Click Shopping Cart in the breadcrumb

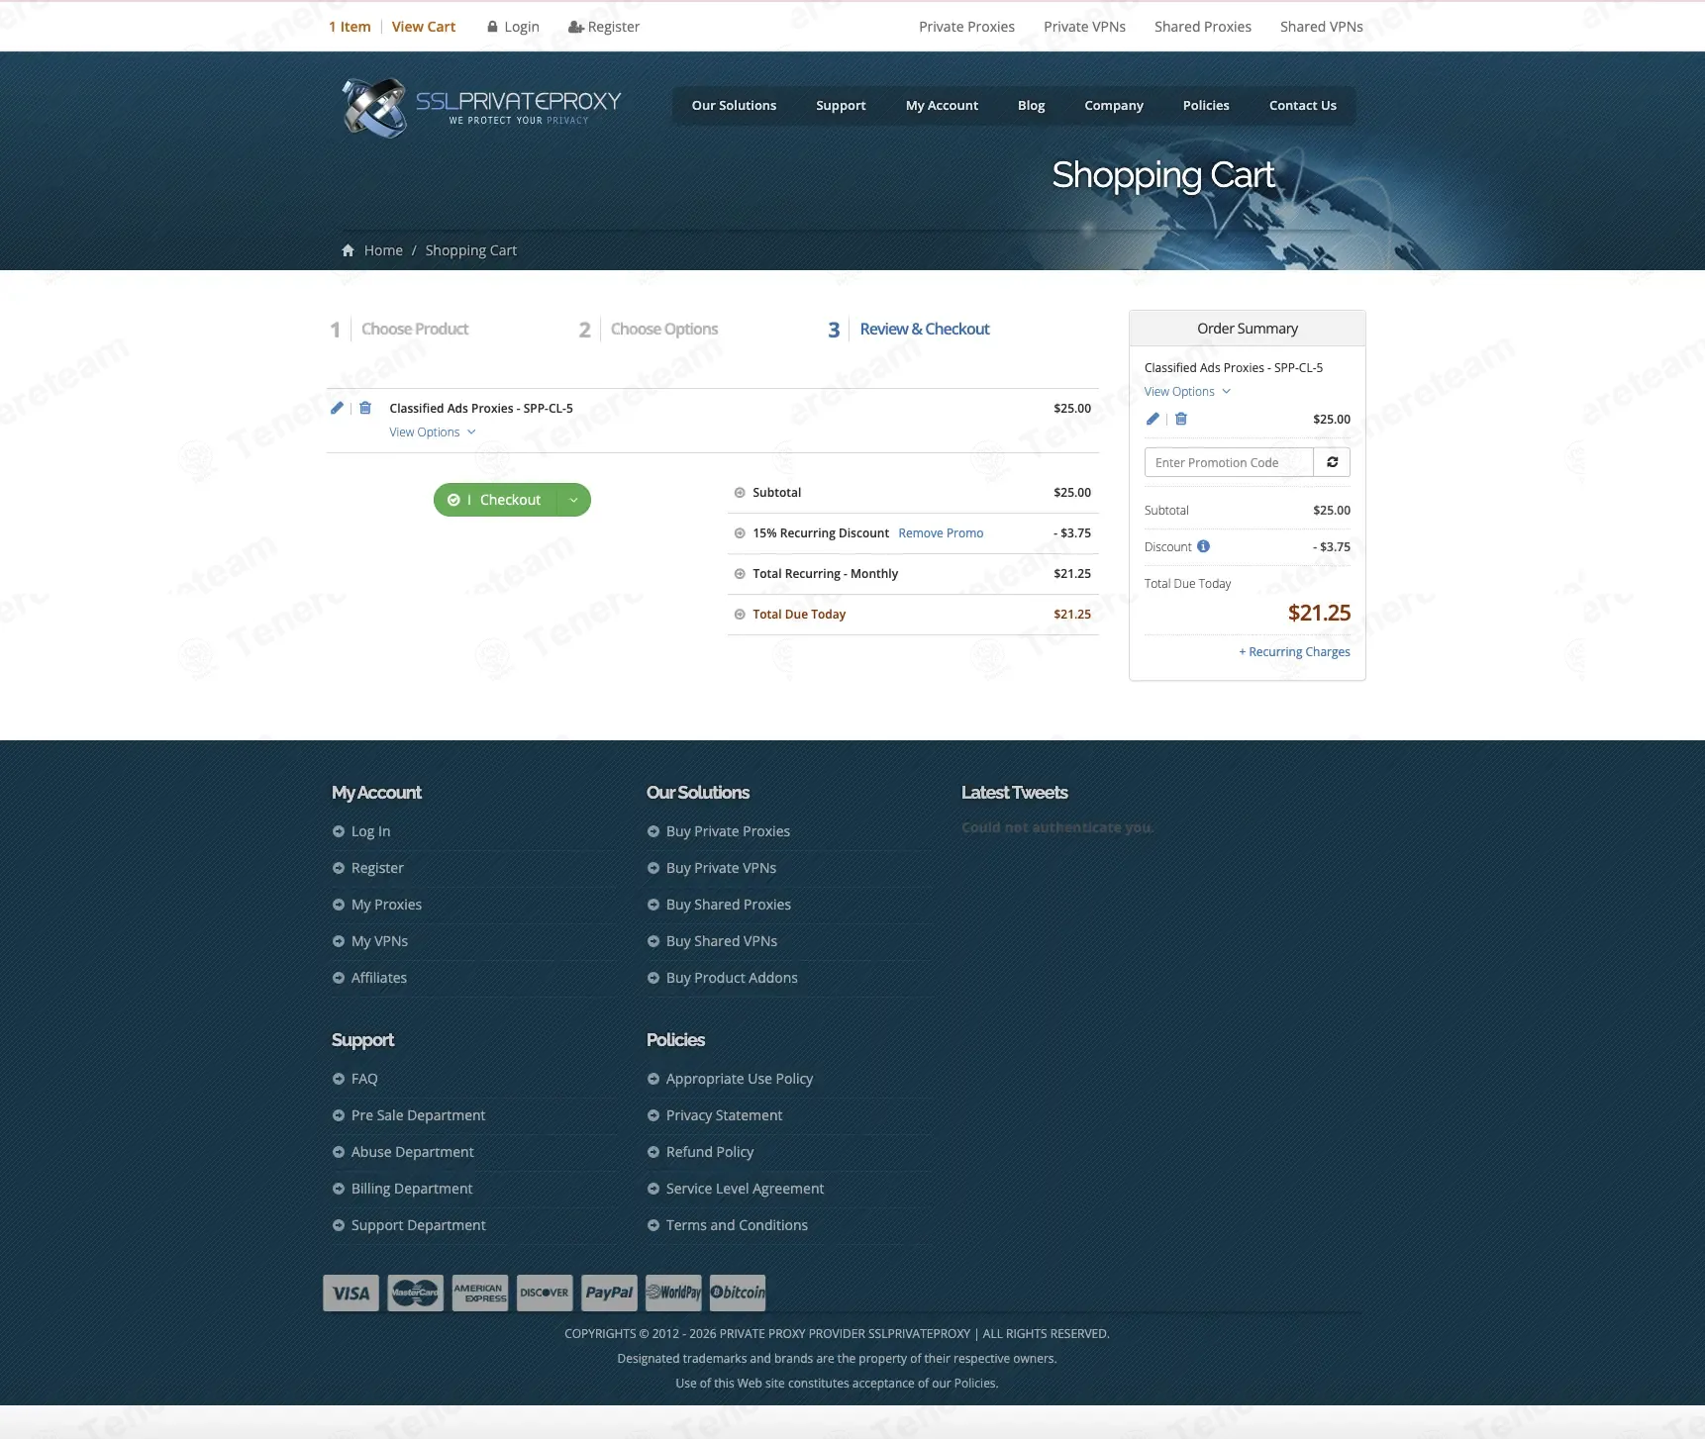[471, 250]
